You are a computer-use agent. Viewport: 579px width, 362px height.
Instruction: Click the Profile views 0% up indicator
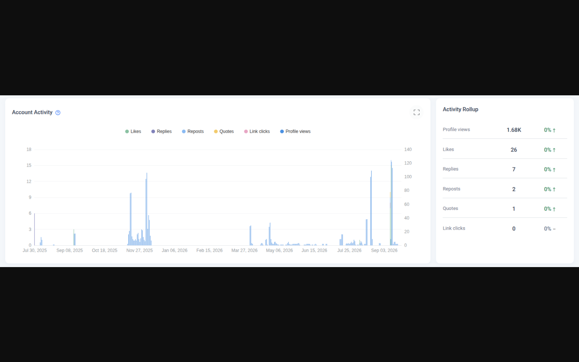click(x=550, y=130)
